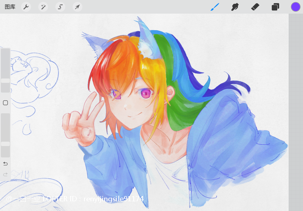The width and height of the screenshot is (303, 211).
Task: Tap the square modify button on sidebar
Action: tap(5, 103)
